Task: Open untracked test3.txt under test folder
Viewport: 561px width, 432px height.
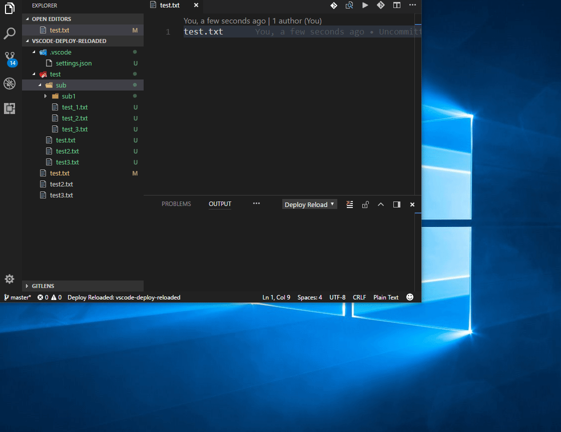Action: [83, 162]
